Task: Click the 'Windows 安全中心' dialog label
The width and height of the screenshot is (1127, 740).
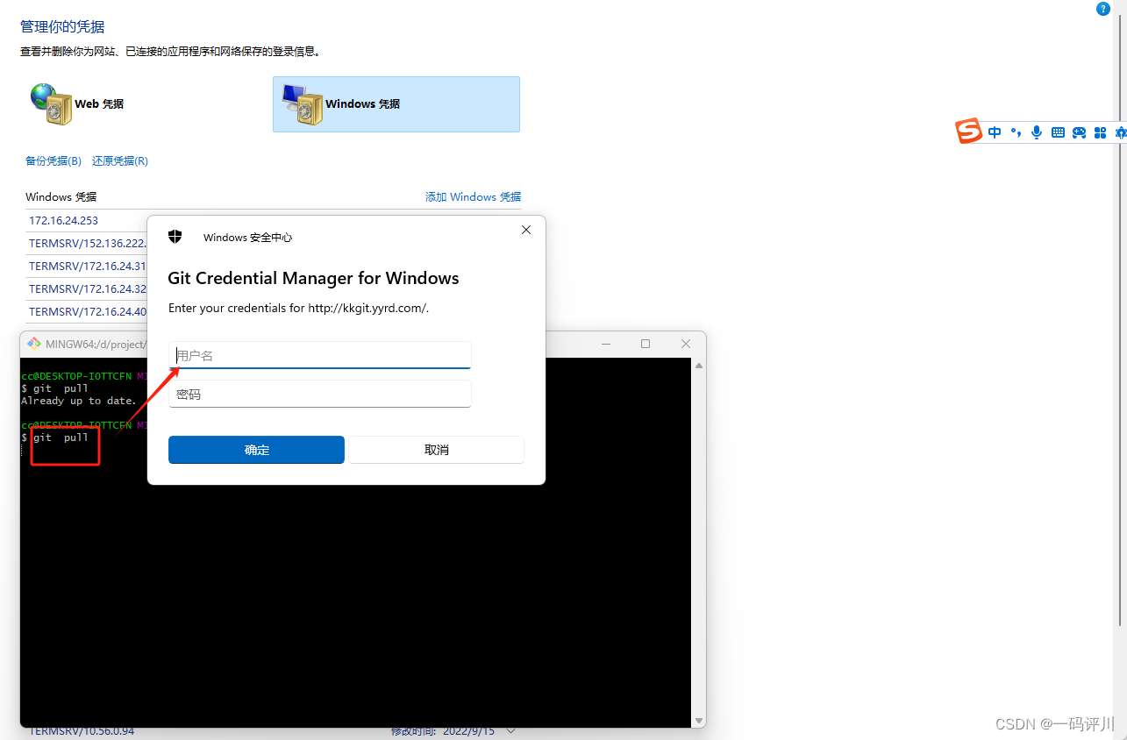Action: coord(247,238)
